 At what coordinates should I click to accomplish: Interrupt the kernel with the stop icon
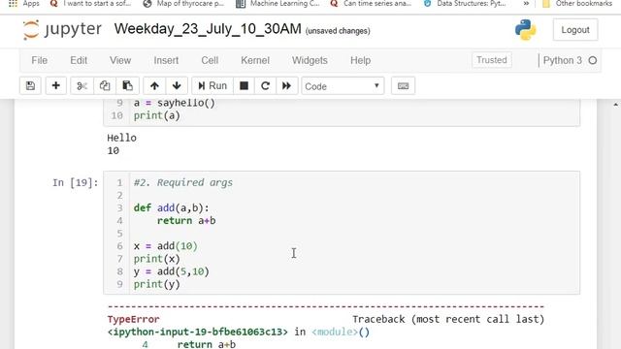click(x=244, y=86)
